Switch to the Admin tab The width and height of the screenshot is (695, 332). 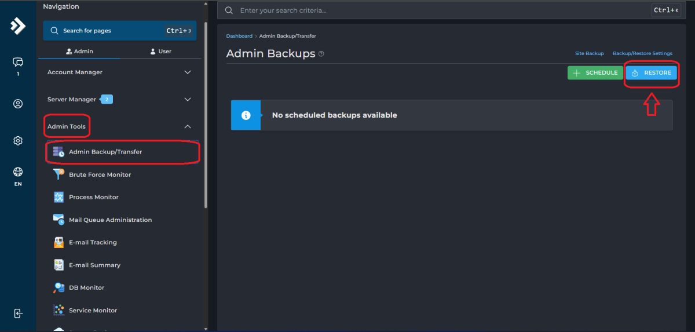tap(79, 52)
